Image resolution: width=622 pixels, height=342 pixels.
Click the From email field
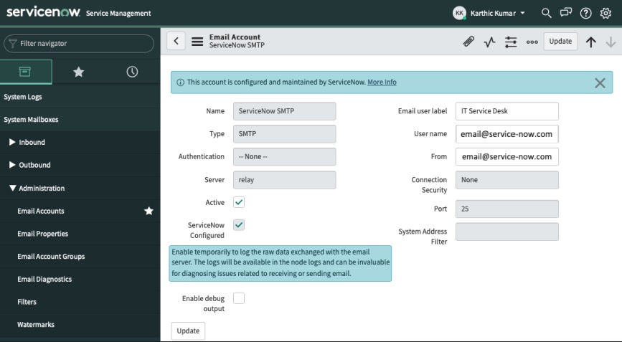pyautogui.click(x=507, y=156)
